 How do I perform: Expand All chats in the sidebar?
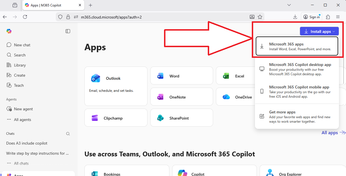coord(21,163)
